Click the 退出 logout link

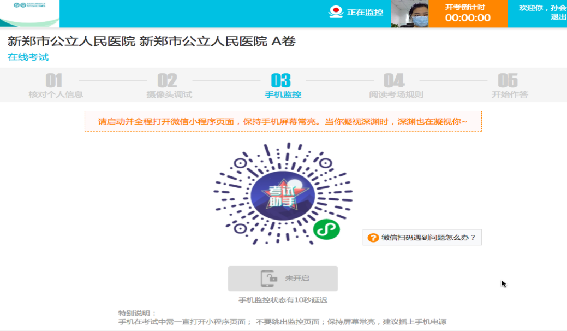pos(558,16)
